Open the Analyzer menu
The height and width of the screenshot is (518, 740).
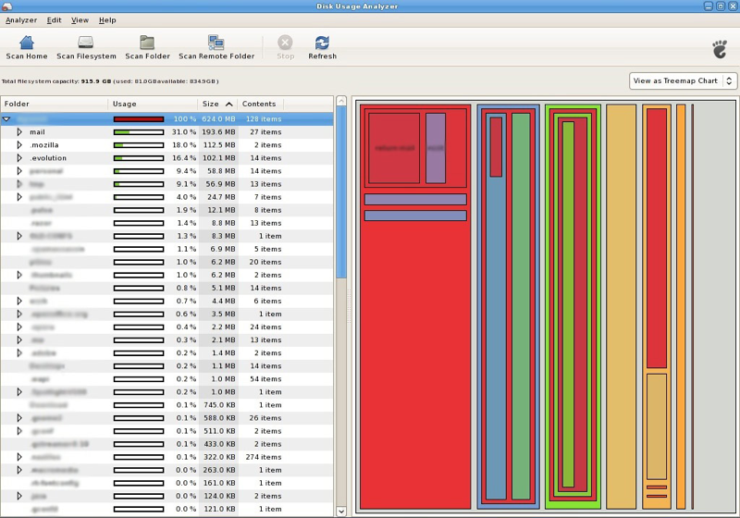pos(21,20)
